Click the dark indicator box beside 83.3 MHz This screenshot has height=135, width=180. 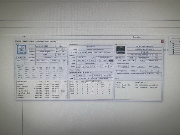(111, 60)
